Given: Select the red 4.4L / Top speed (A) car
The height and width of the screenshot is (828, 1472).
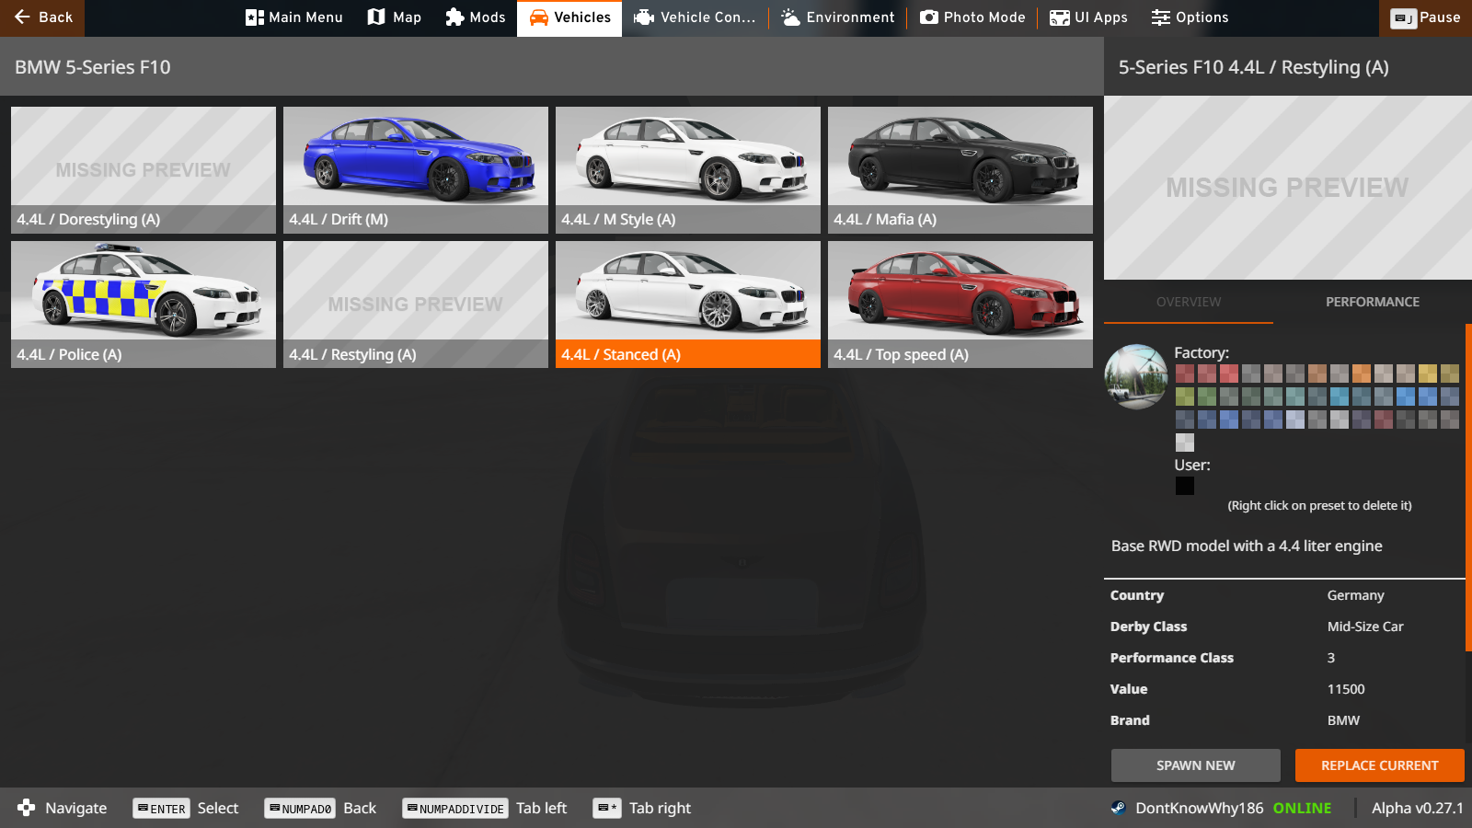Looking at the screenshot, I should point(960,305).
